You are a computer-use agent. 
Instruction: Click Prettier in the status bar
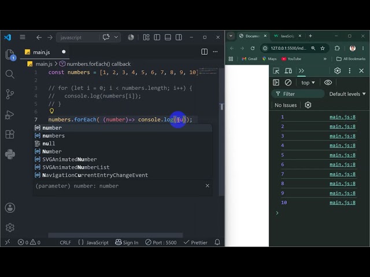point(195,242)
